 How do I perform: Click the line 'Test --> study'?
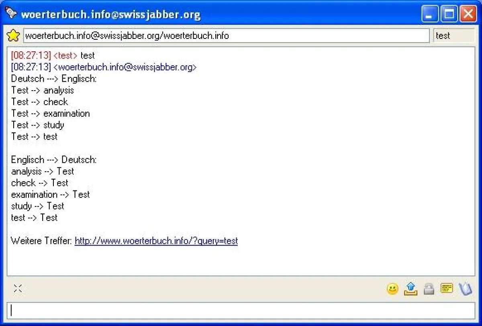click(38, 125)
